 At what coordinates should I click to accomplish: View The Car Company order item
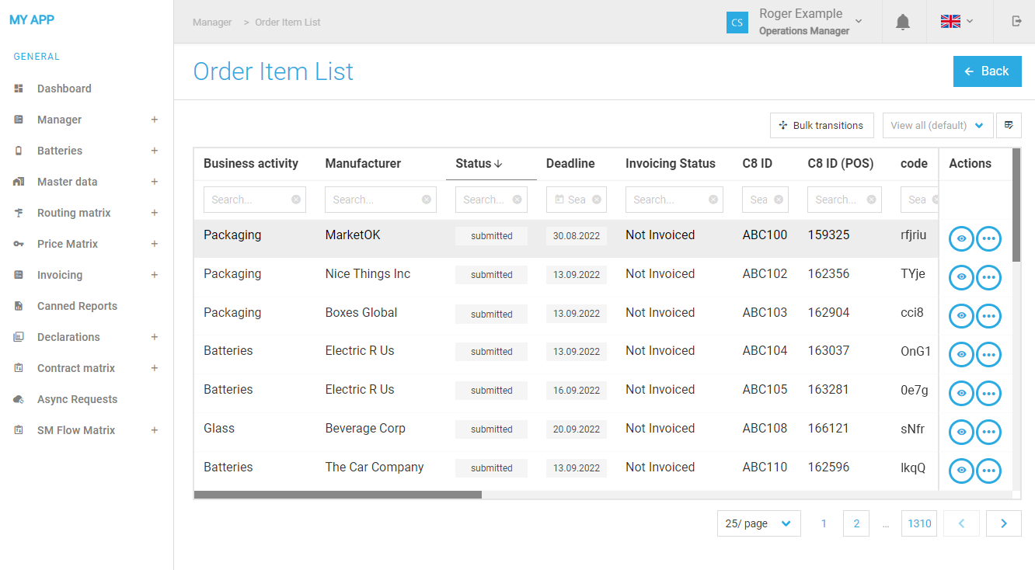(961, 471)
